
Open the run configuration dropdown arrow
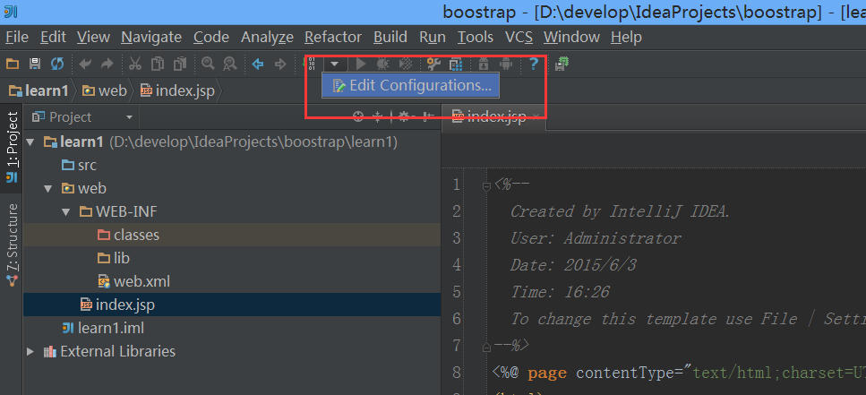pos(335,64)
